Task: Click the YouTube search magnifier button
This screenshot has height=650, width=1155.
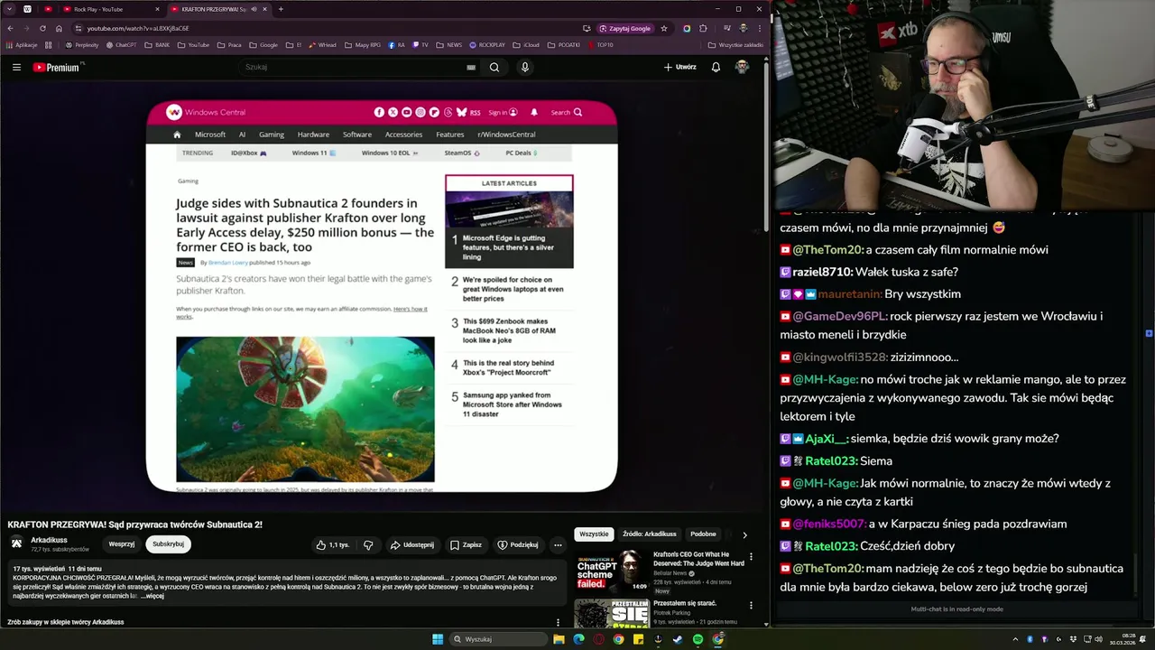Action: pos(494,67)
